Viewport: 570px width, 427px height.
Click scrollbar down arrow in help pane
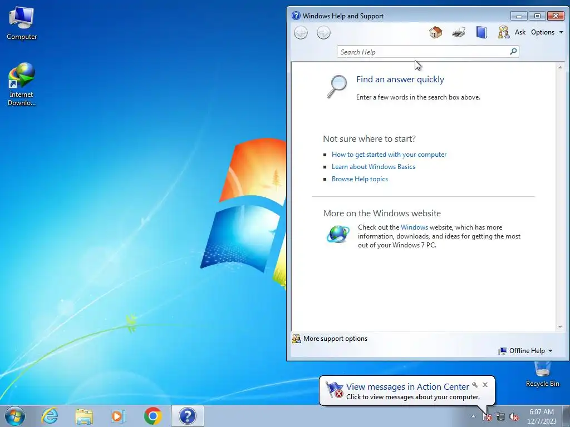pyautogui.click(x=560, y=327)
